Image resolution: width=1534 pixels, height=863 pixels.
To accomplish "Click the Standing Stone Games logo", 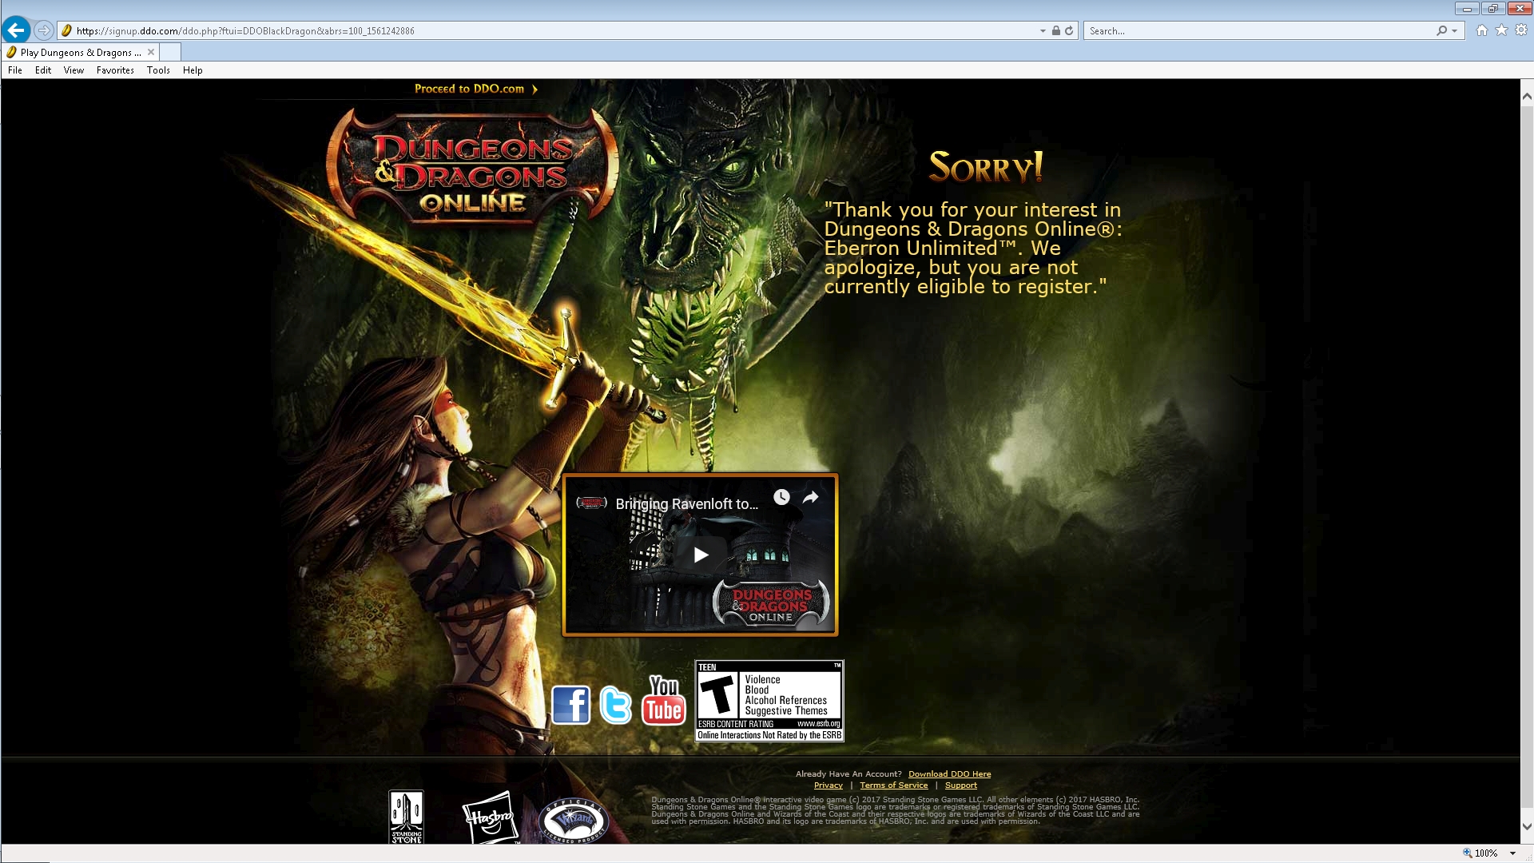I will click(x=406, y=817).
